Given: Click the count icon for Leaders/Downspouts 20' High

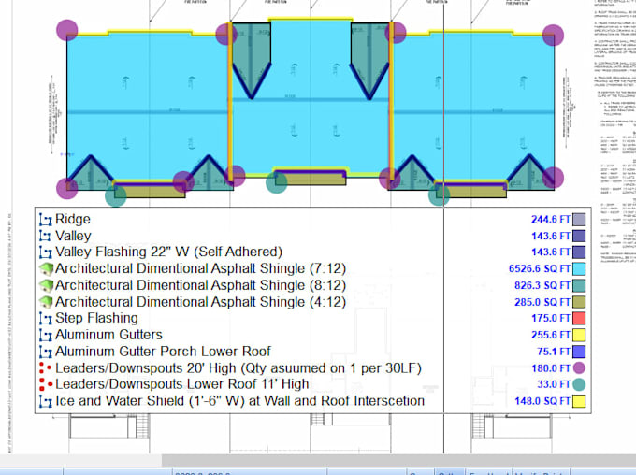Looking at the screenshot, I should [x=46, y=367].
